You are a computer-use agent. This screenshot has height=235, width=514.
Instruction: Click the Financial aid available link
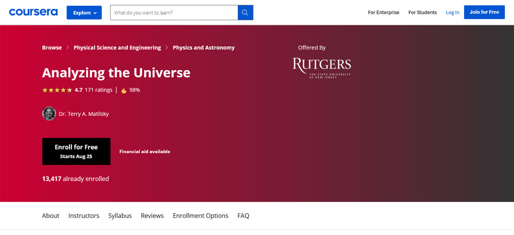pos(144,151)
